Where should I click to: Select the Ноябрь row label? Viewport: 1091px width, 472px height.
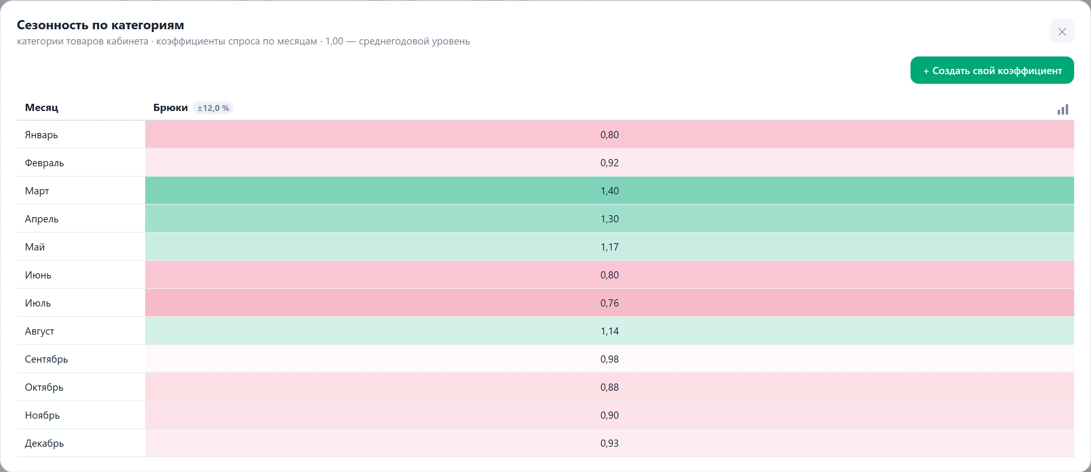[43, 415]
